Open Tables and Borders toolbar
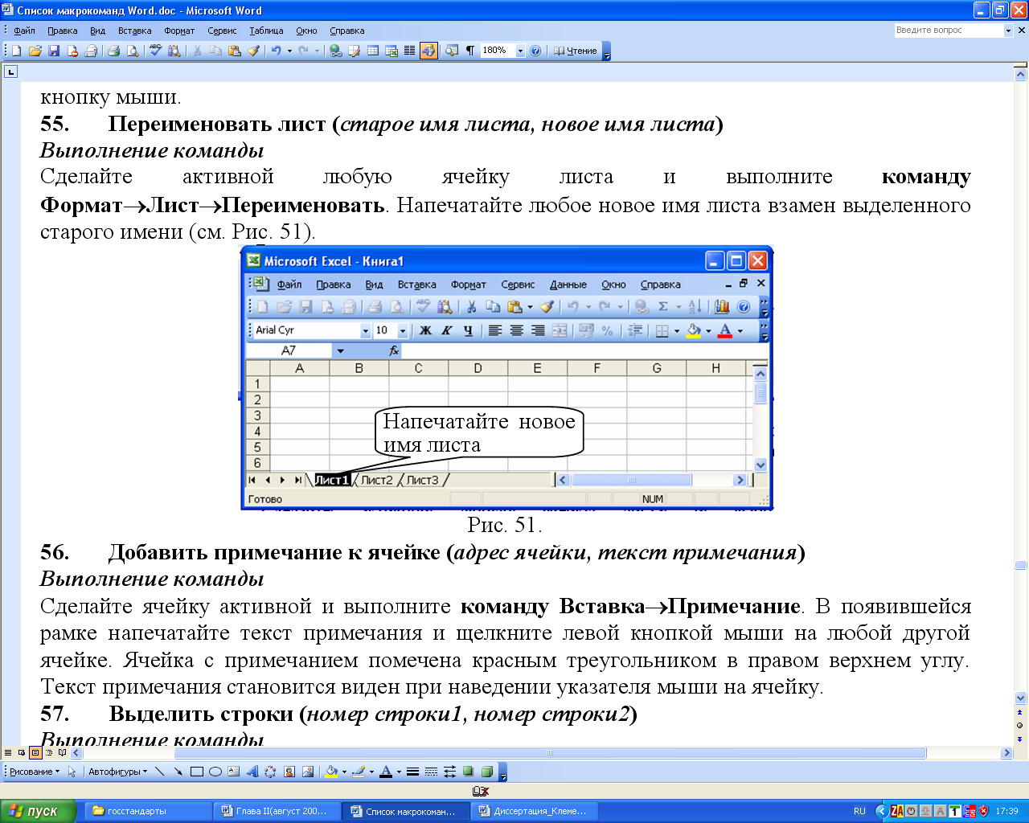 point(354,51)
